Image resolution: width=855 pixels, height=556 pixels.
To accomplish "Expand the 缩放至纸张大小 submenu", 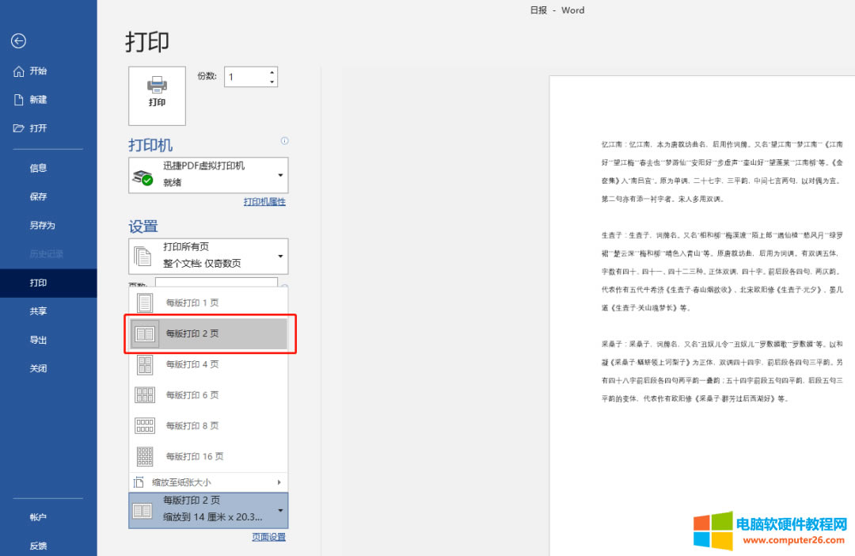I will (207, 482).
